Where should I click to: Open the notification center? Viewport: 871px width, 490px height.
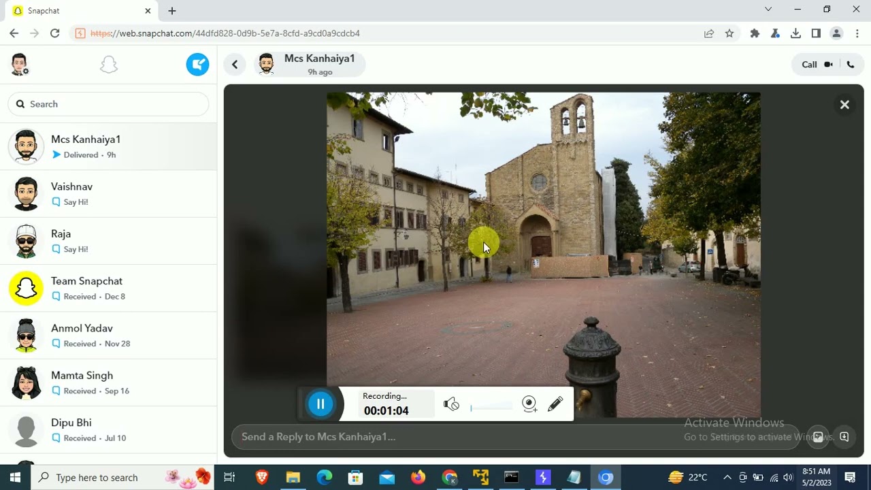(x=850, y=478)
